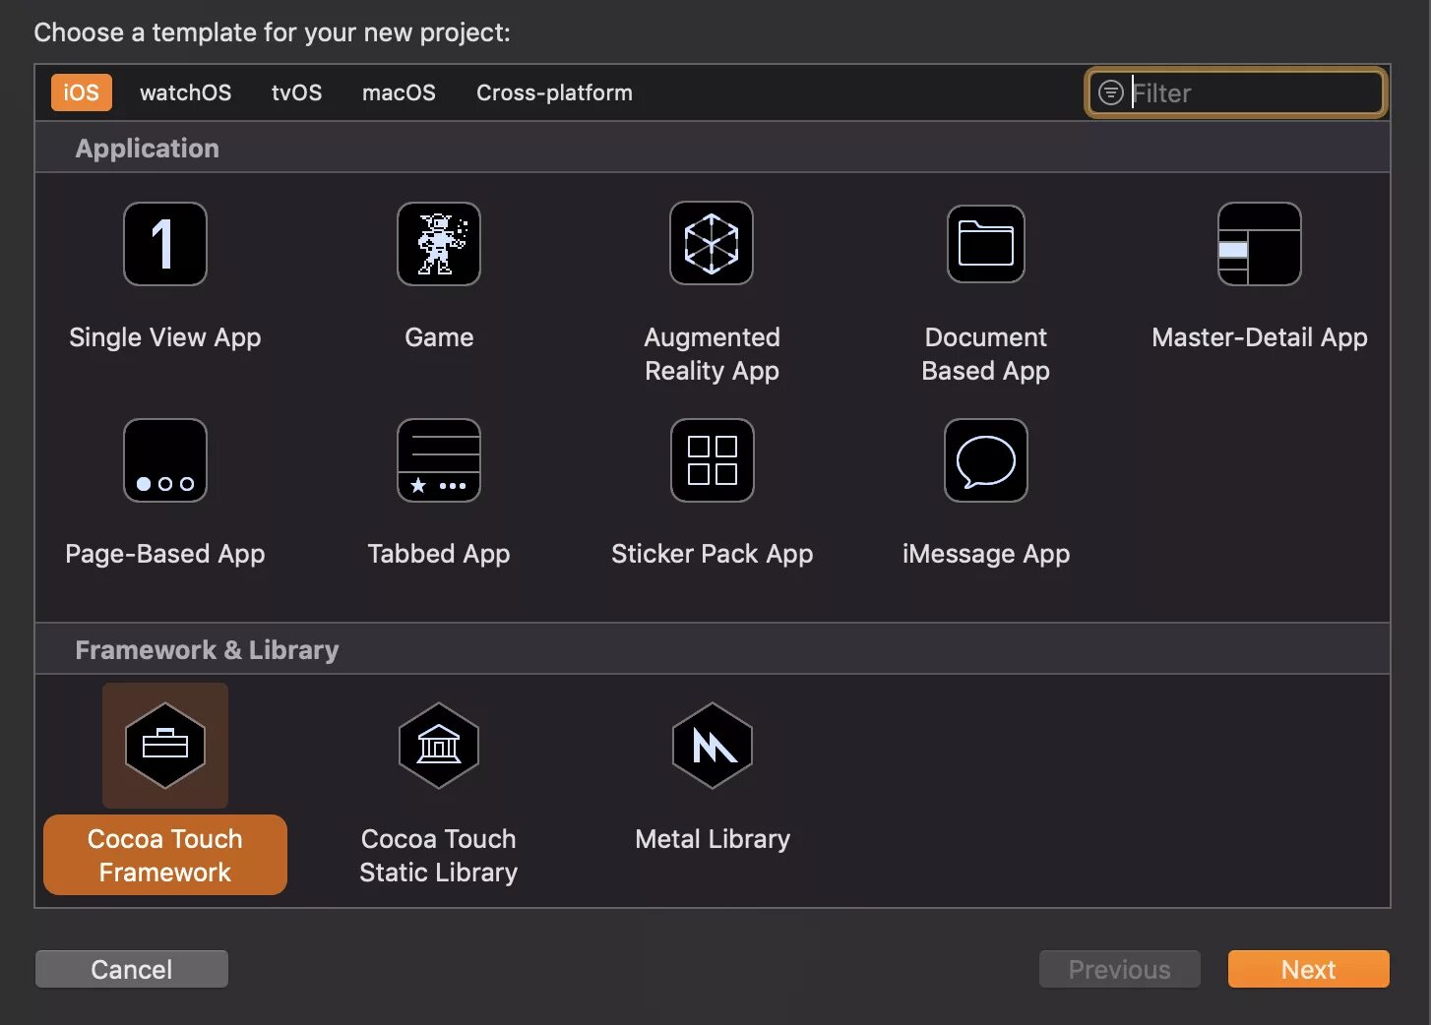The image size is (1431, 1025).
Task: Choose the Game template icon
Action: [x=439, y=244]
